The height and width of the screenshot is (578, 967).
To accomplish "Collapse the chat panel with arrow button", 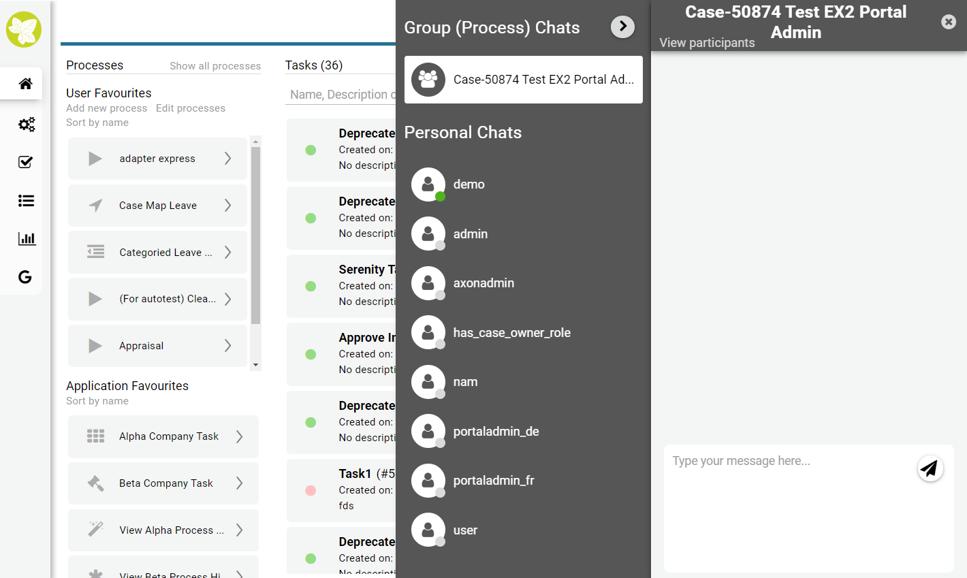I will (622, 27).
